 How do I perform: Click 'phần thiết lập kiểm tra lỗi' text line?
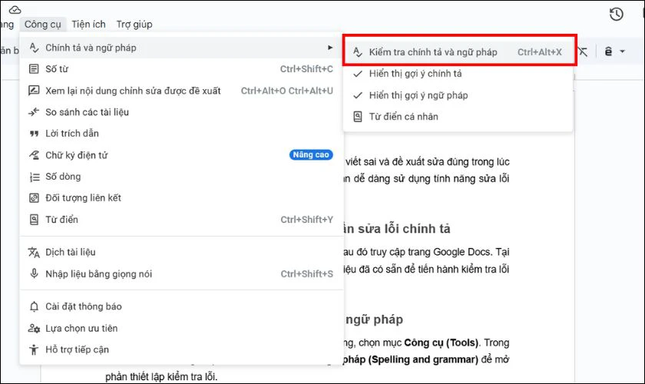pyautogui.click(x=160, y=376)
